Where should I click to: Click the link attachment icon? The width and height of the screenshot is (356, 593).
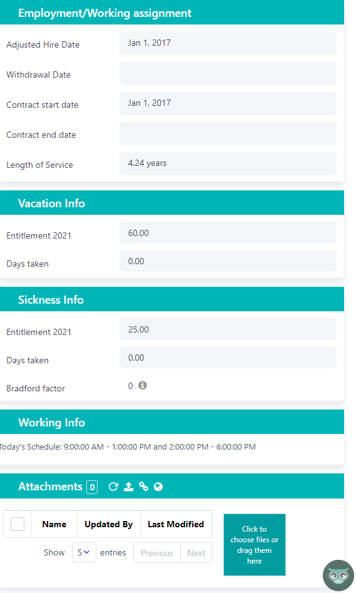pos(144,487)
